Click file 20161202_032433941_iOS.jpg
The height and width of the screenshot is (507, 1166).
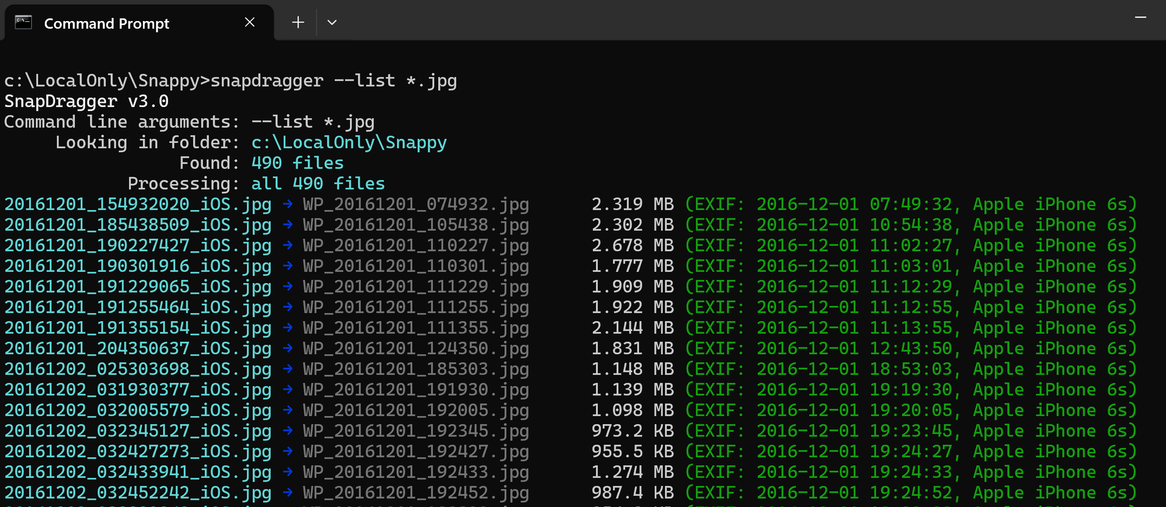138,472
